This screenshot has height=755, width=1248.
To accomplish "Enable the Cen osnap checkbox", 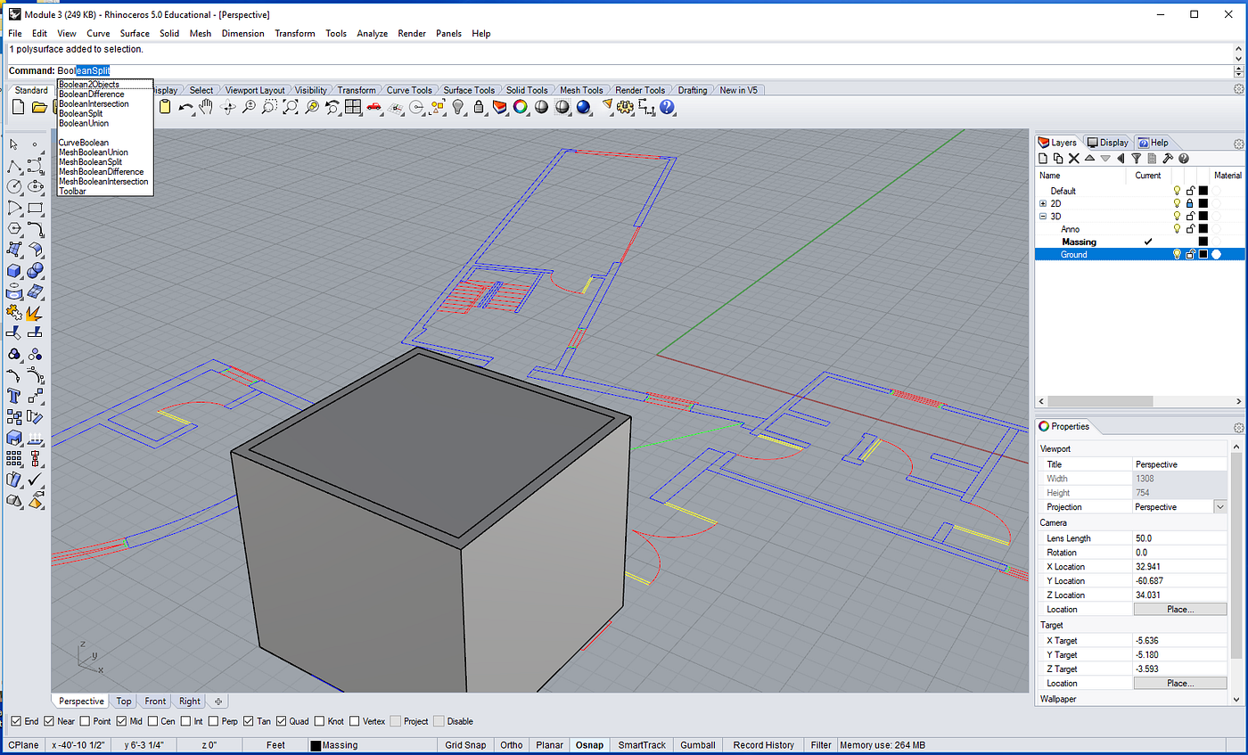I will point(153,721).
